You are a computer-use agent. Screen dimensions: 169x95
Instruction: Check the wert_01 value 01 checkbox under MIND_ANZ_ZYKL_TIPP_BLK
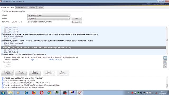point(5,50)
